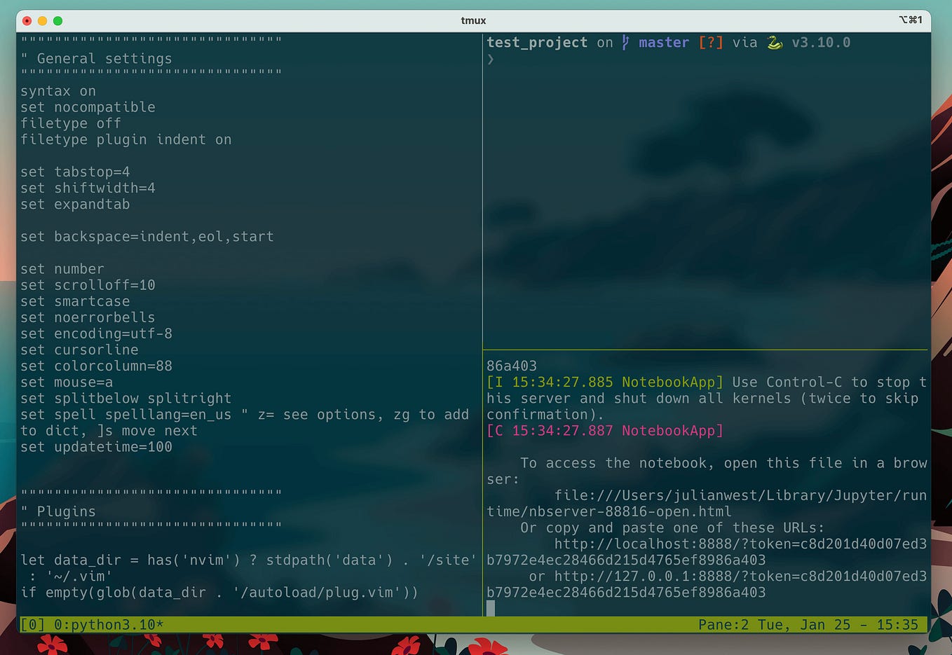Click the test_project directory name
Image resolution: width=952 pixels, height=655 pixels.
[x=537, y=42]
